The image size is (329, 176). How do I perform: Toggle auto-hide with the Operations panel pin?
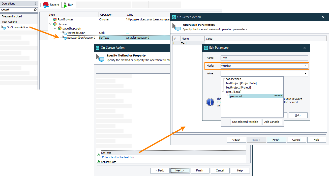click(35, 3)
